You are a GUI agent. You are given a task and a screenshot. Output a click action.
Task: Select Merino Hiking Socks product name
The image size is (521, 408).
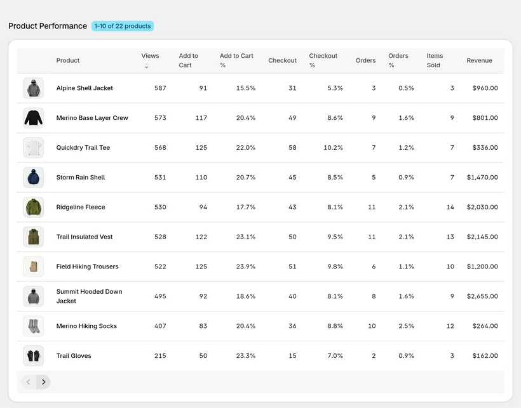point(86,326)
